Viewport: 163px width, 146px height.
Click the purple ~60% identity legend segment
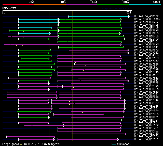[x=81, y=5]
